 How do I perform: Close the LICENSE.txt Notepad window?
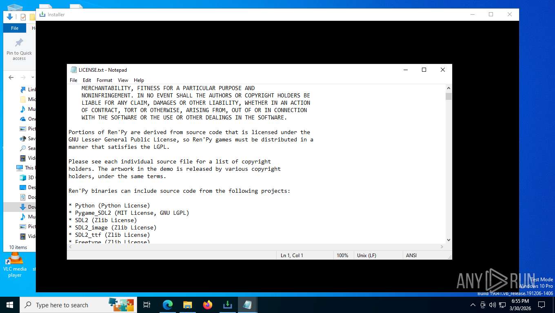443,70
